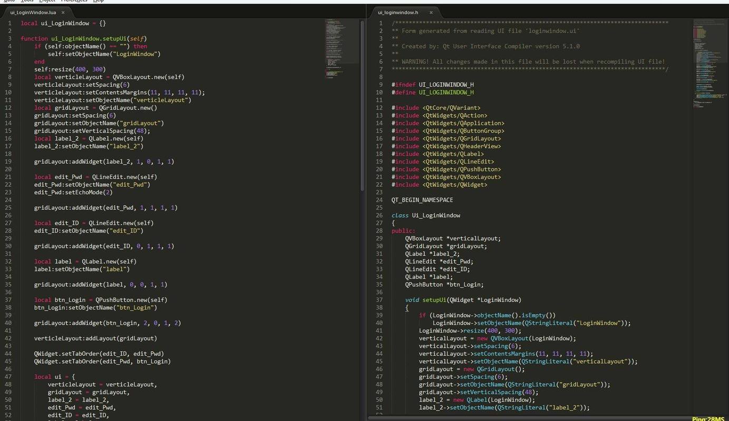Click line number 3 in the Lua file gutter
This screenshot has height=421, width=729.
click(x=9, y=38)
